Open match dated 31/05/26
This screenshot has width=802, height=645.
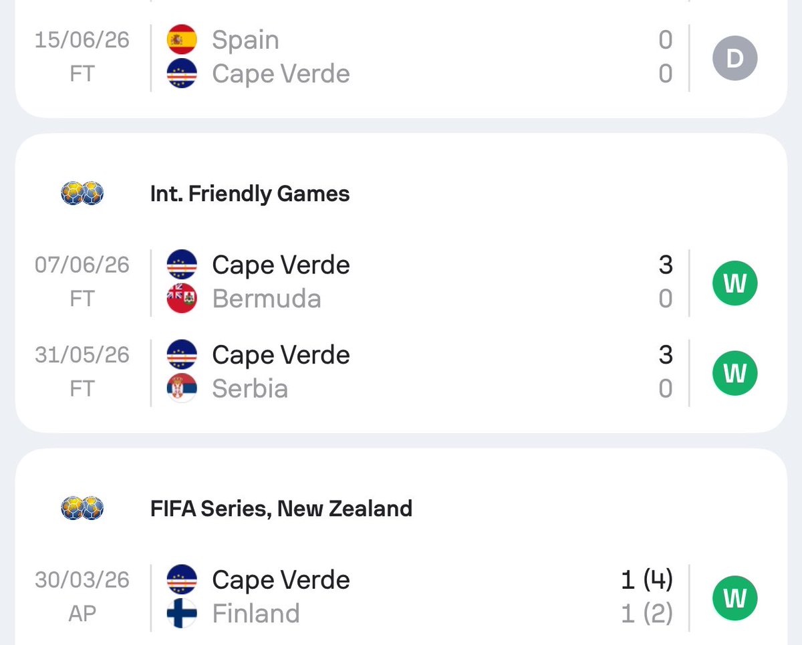coord(401,372)
